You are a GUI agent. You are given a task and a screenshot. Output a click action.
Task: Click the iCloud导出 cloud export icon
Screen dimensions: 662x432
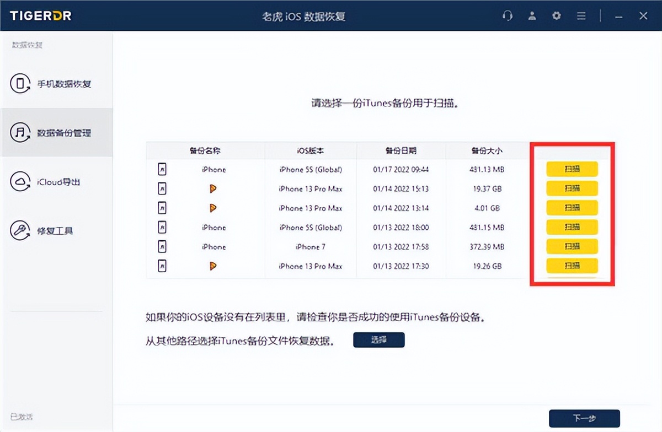coord(20,181)
